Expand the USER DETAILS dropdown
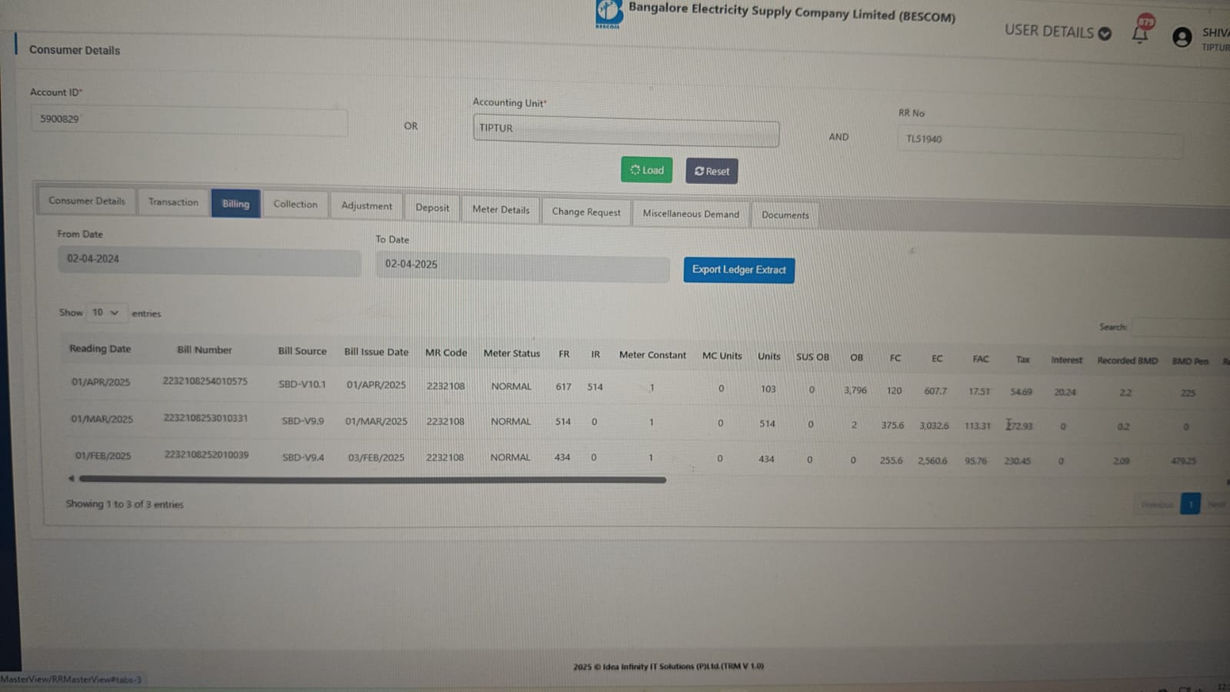Screen dimensions: 1230x692 pos(1058,32)
